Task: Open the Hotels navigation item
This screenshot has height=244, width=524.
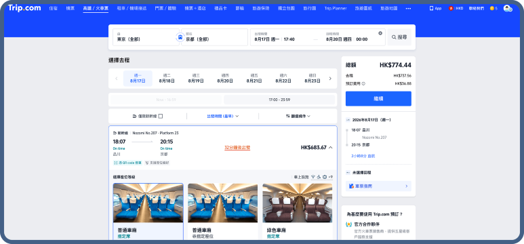Action: point(53,8)
